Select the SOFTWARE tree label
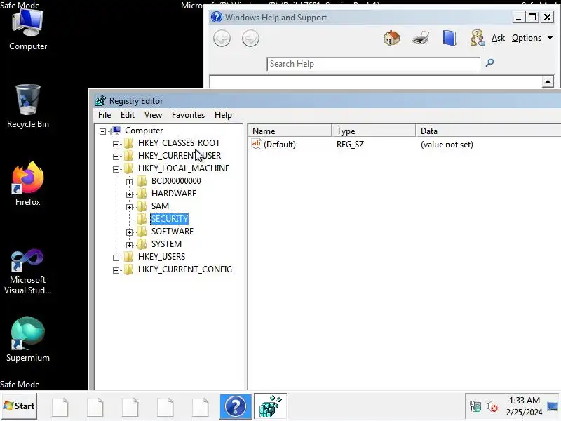This screenshot has width=561, height=421. point(173,232)
